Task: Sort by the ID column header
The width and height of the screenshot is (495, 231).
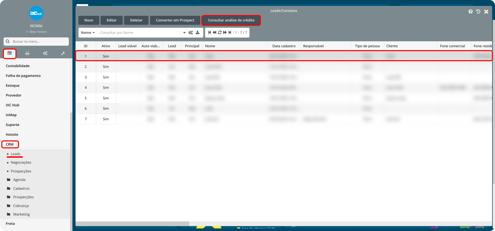Action: click(86, 46)
